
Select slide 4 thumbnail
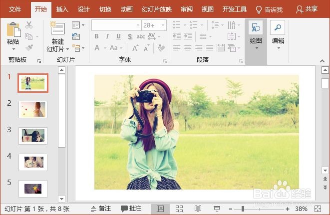pyautogui.click(x=33, y=162)
